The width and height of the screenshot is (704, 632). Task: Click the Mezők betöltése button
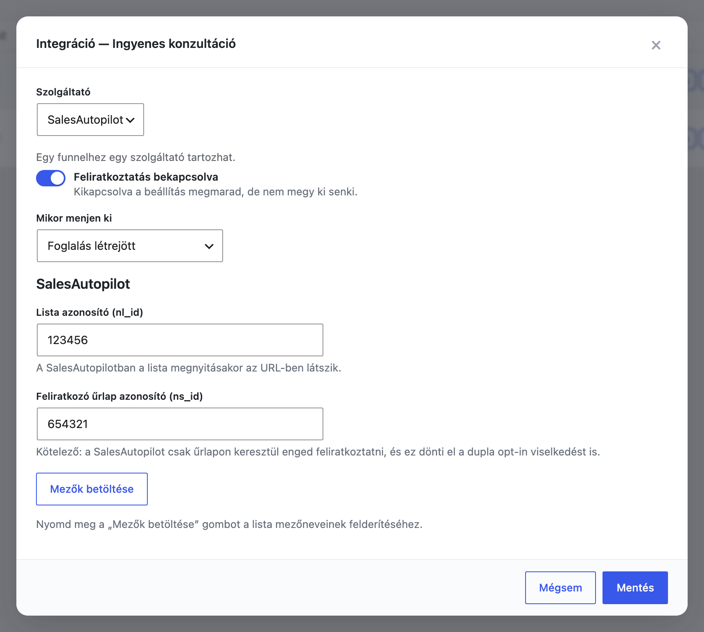coord(92,489)
